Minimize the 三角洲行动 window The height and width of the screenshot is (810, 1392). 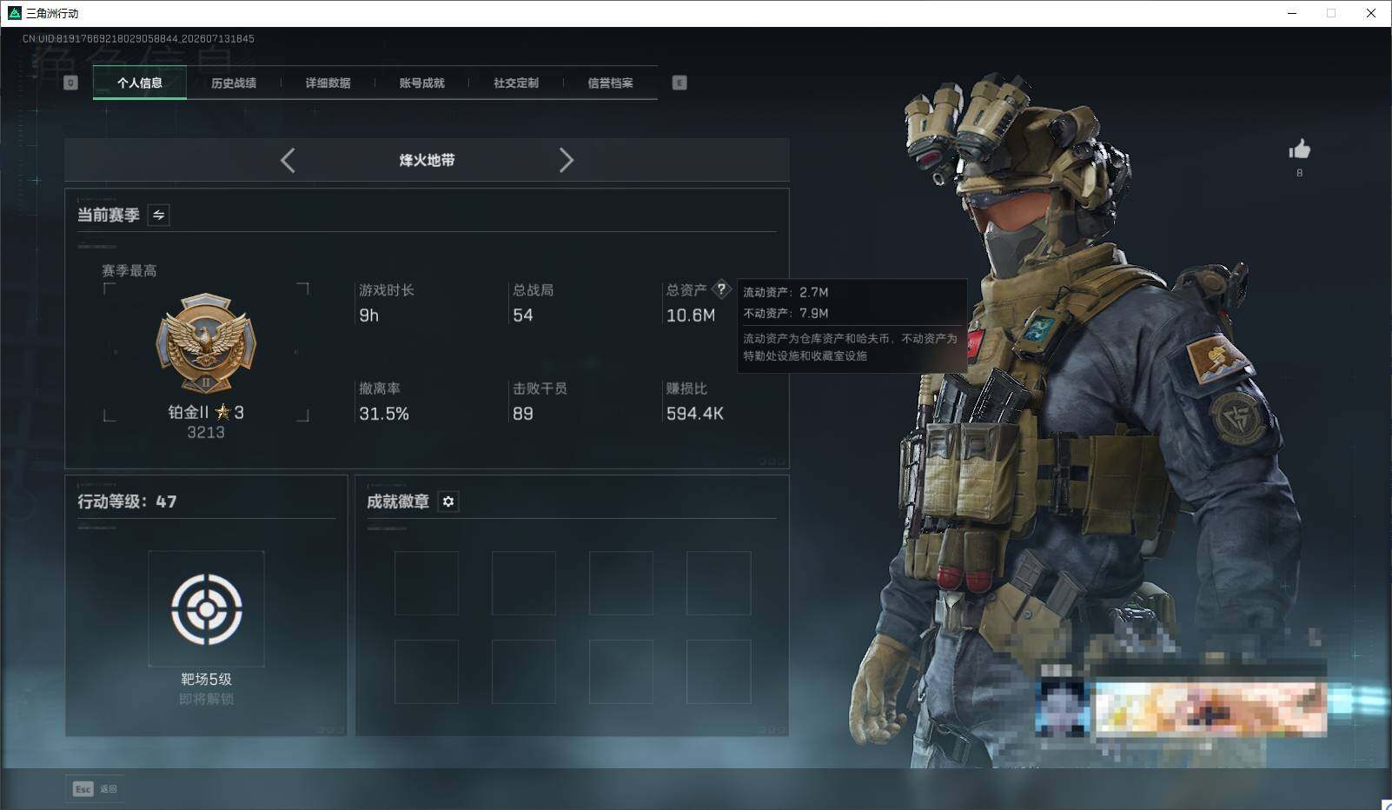pyautogui.click(x=1292, y=13)
